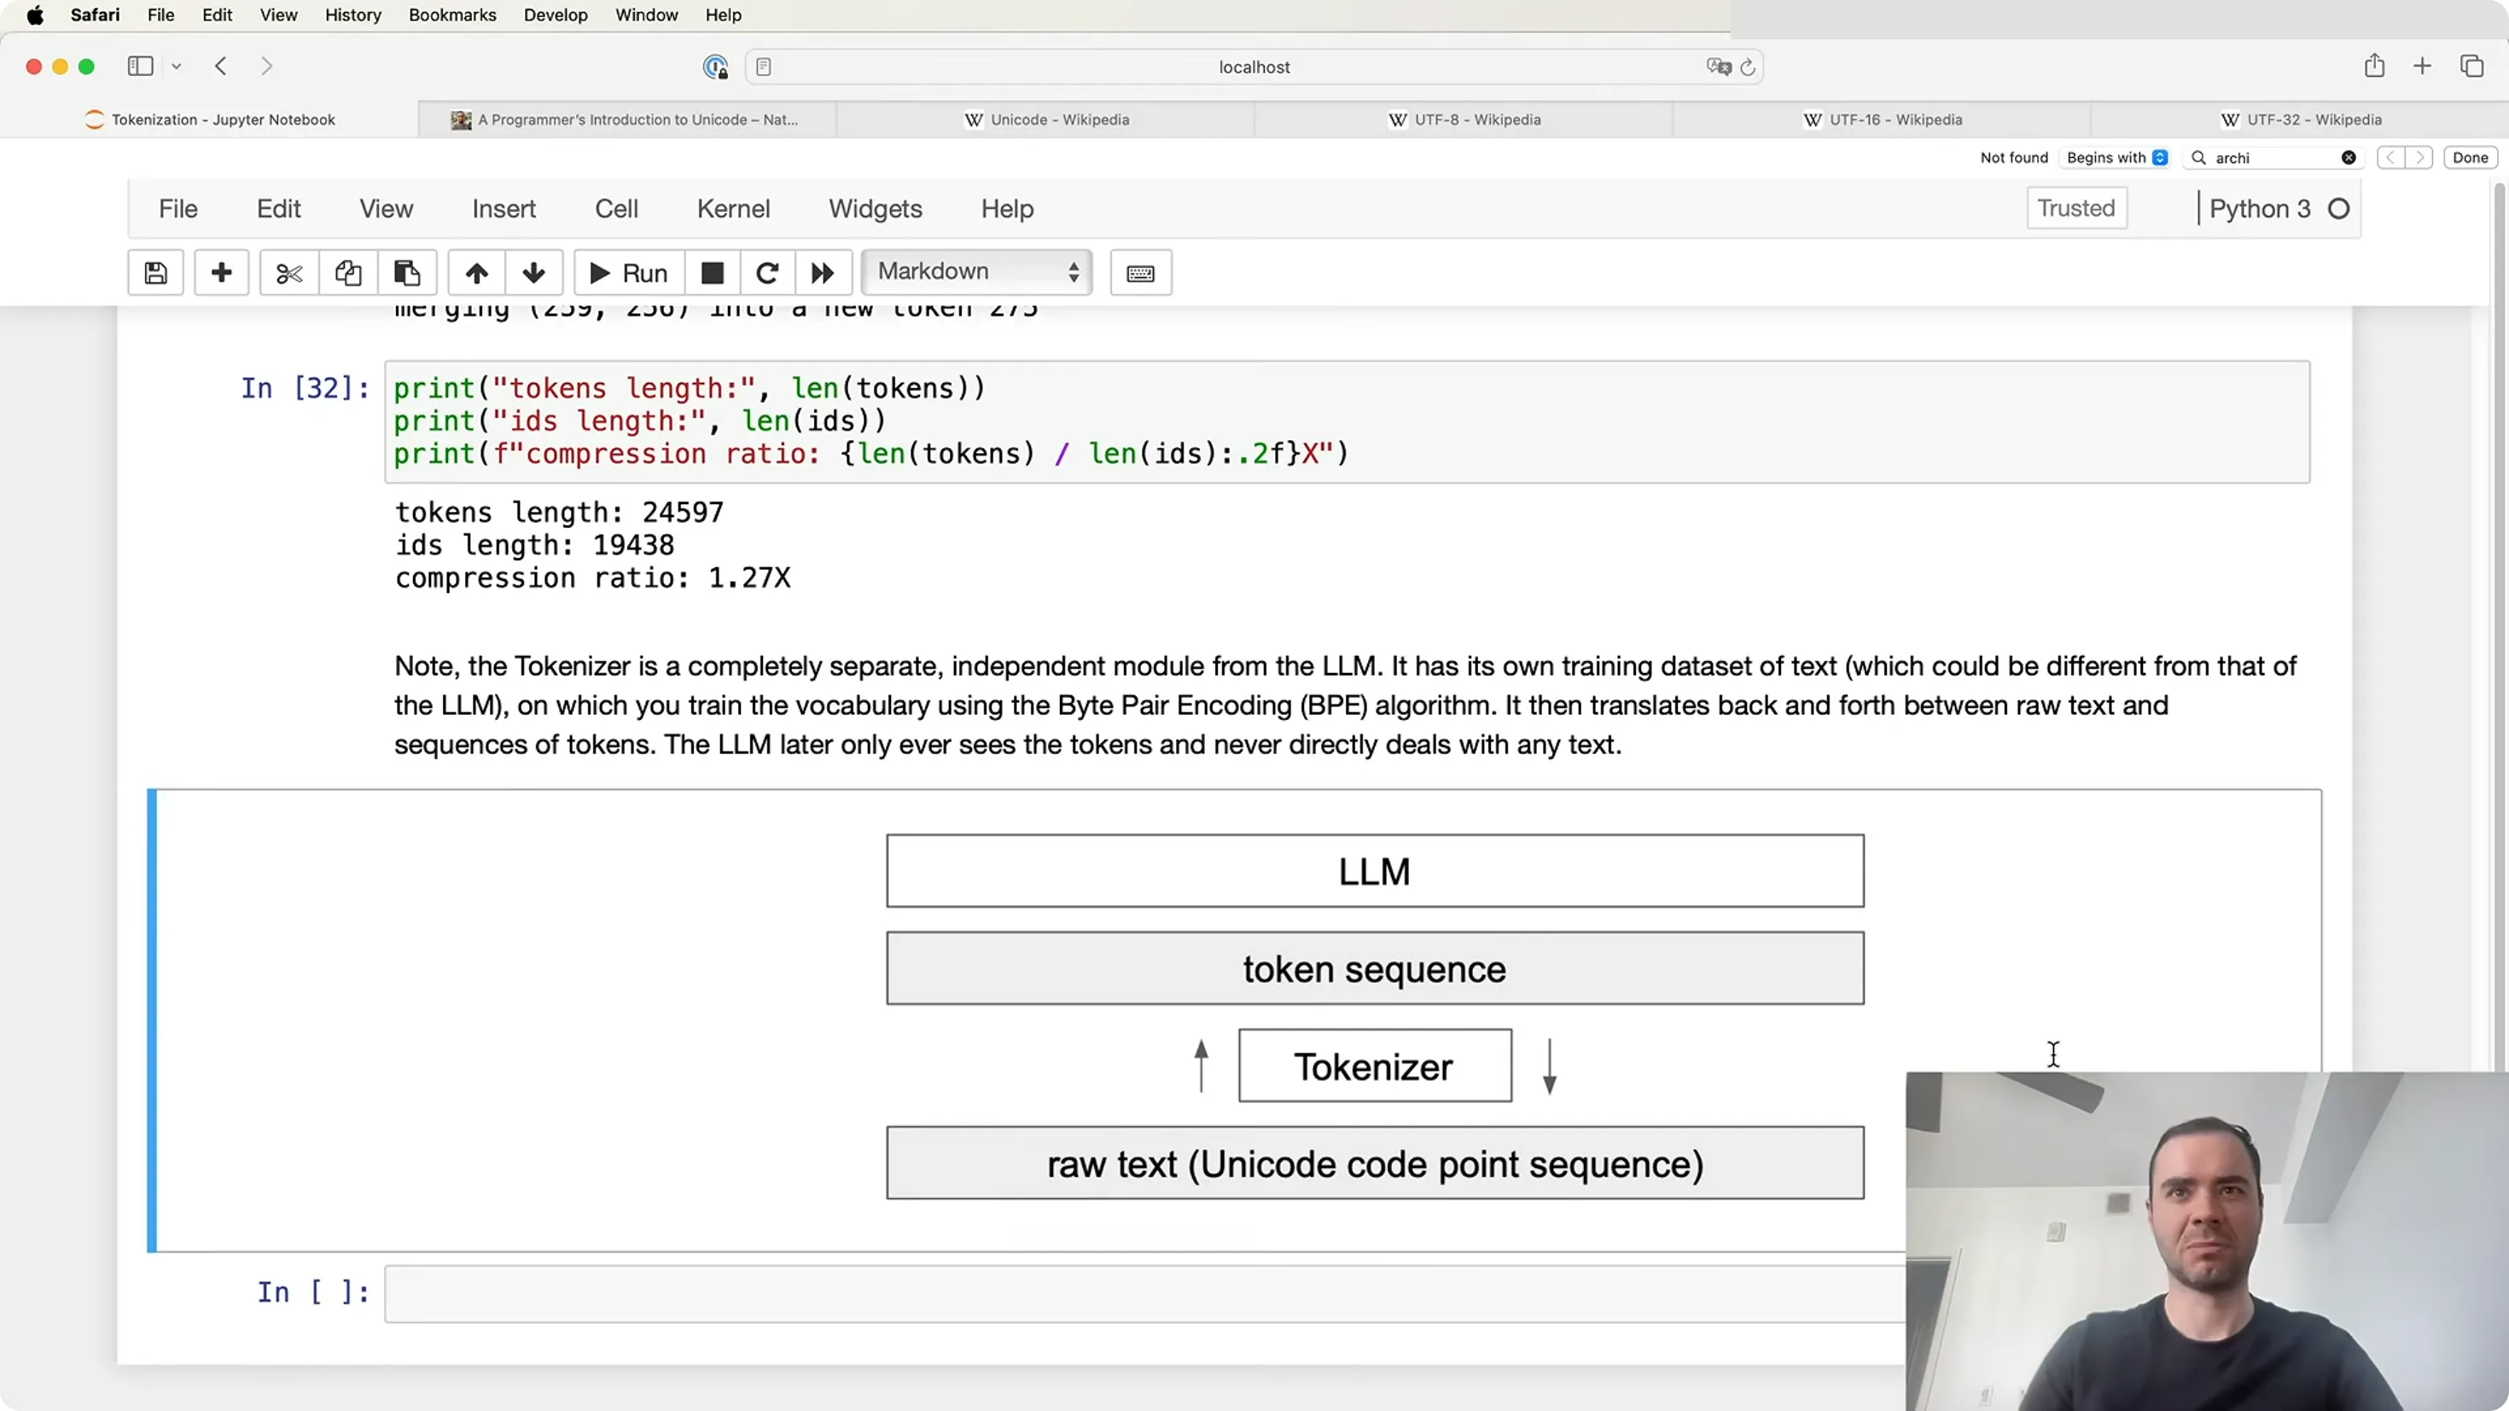The image size is (2509, 1411).
Task: Show reader view icon in address bar
Action: click(764, 67)
